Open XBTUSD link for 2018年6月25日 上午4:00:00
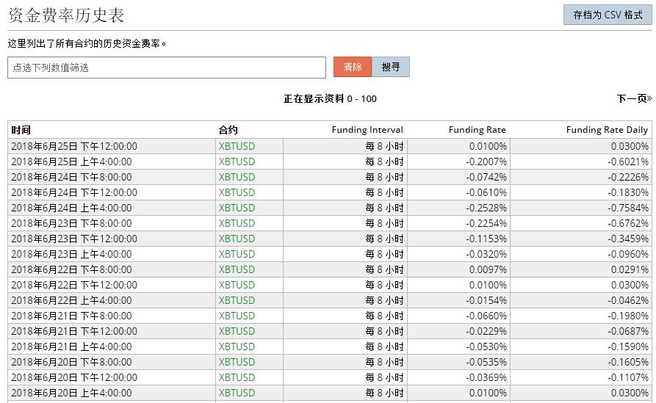 coord(237,161)
